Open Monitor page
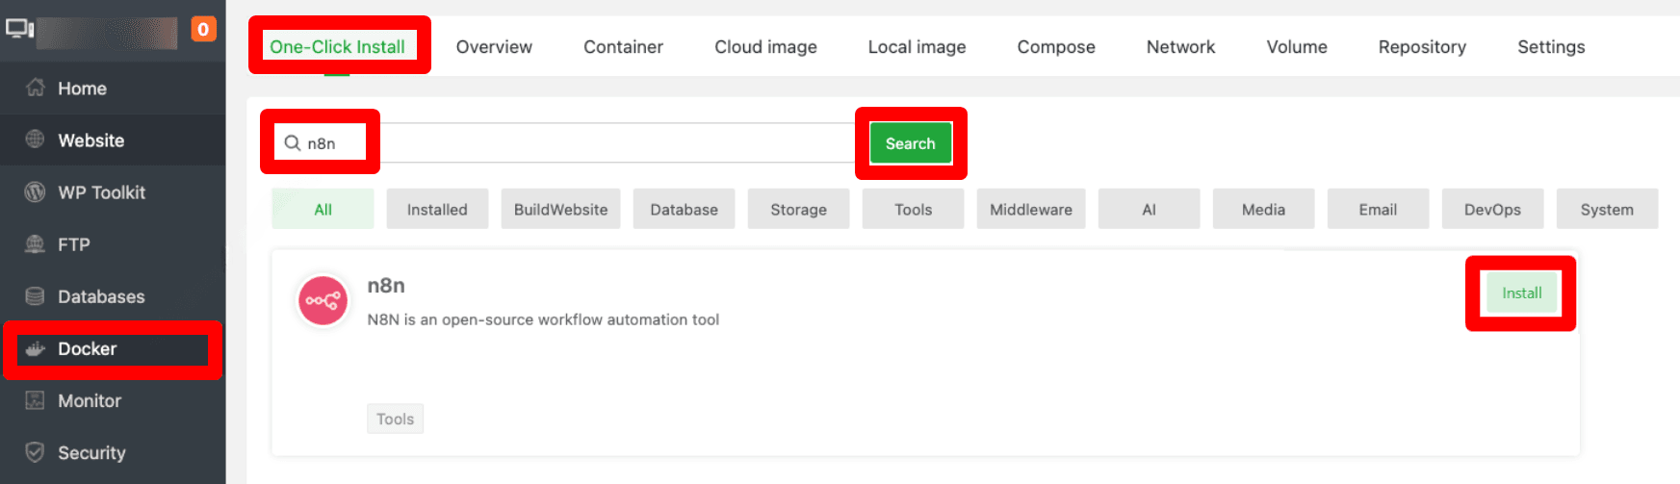This screenshot has width=1680, height=484. [x=113, y=400]
